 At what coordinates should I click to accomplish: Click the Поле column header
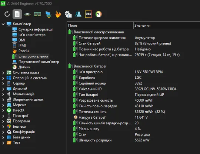[x=100, y=26]
